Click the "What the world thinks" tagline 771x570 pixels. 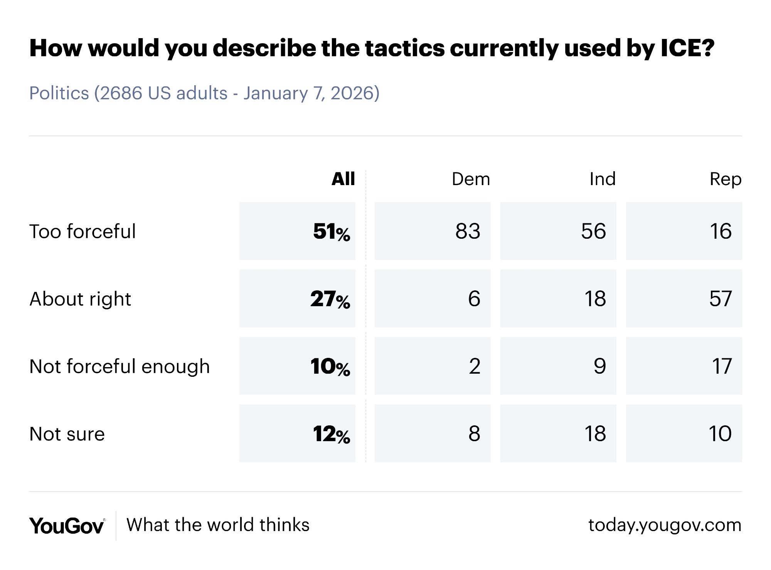tap(218, 525)
